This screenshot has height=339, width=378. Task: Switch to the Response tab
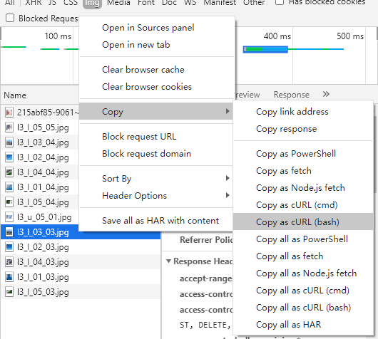click(291, 95)
